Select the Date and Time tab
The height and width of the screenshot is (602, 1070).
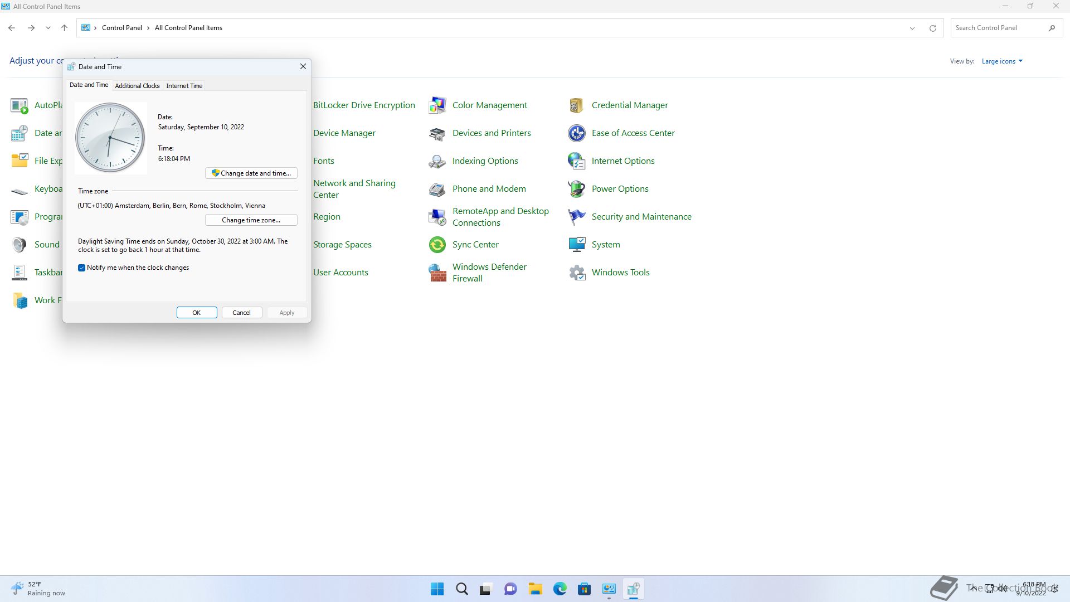89,85
